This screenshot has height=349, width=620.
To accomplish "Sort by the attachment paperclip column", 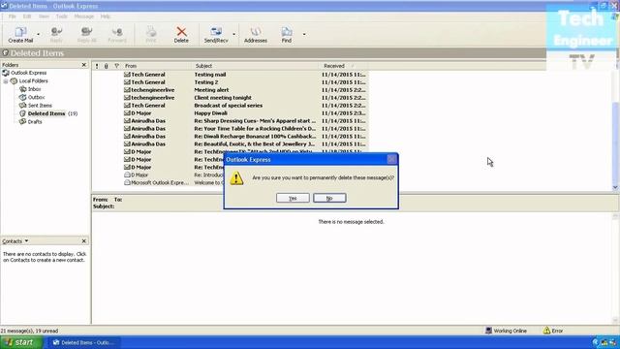I will click(x=107, y=66).
